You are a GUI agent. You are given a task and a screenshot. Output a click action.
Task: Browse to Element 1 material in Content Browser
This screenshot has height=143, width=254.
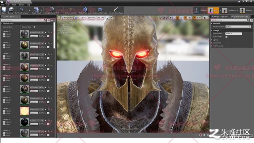tap(48, 43)
